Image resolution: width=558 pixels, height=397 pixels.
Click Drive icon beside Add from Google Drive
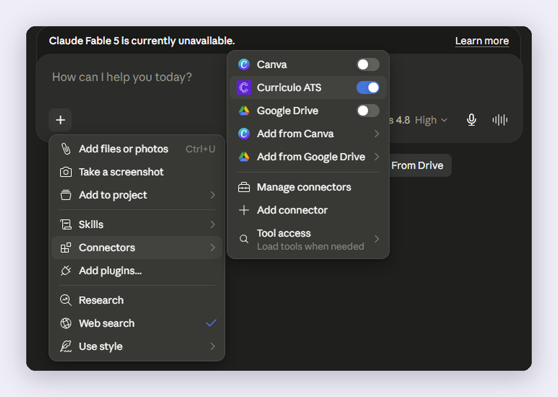point(244,157)
